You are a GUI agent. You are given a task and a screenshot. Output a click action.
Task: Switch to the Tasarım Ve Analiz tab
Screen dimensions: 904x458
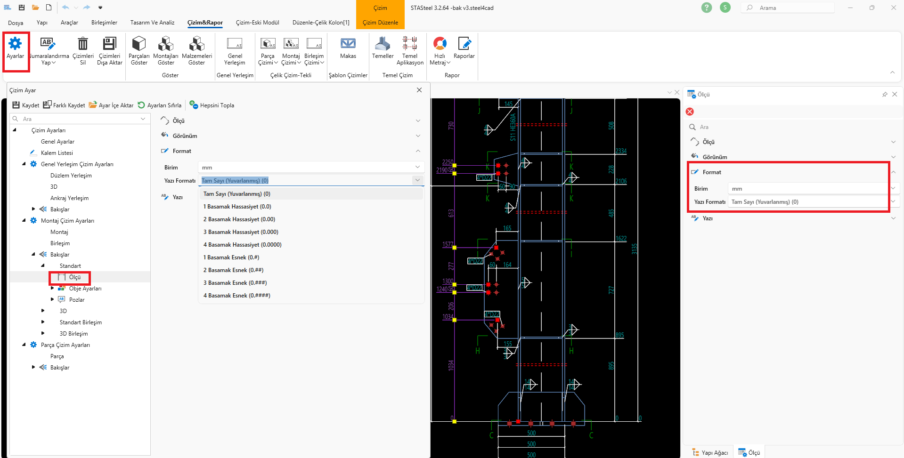152,23
